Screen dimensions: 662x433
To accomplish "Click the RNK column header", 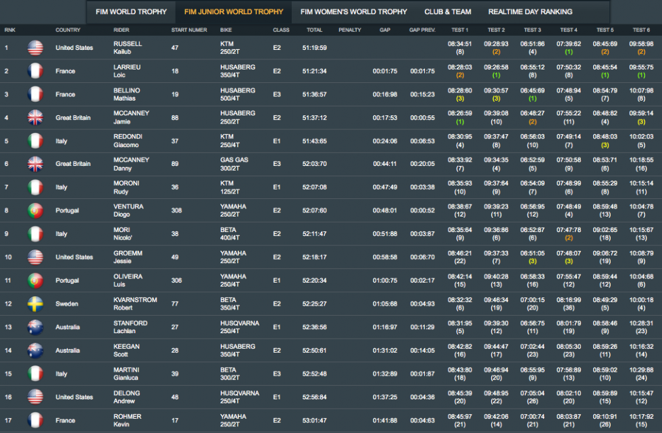I will coord(9,30).
